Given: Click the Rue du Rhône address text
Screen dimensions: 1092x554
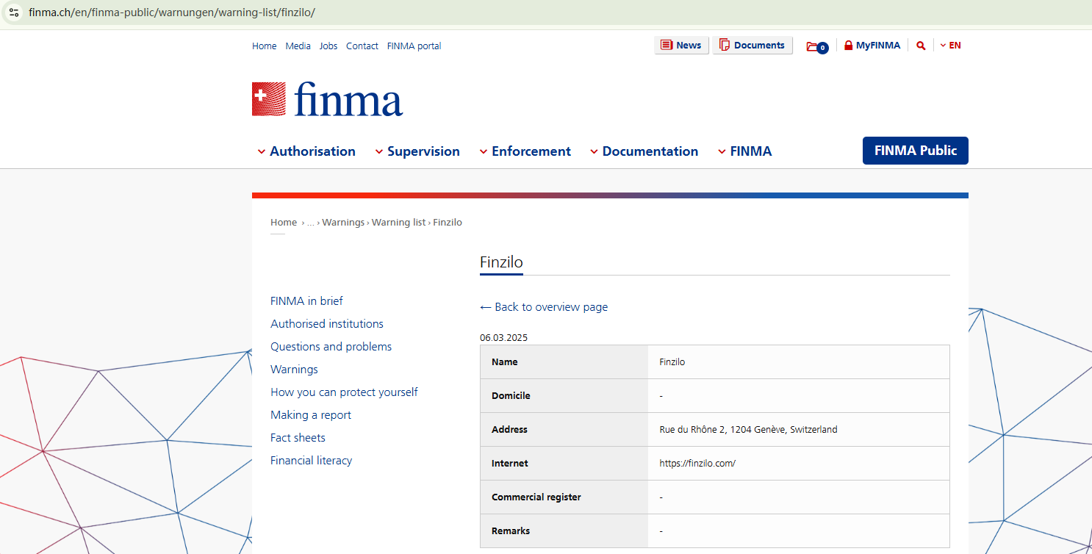Looking at the screenshot, I should (x=748, y=430).
